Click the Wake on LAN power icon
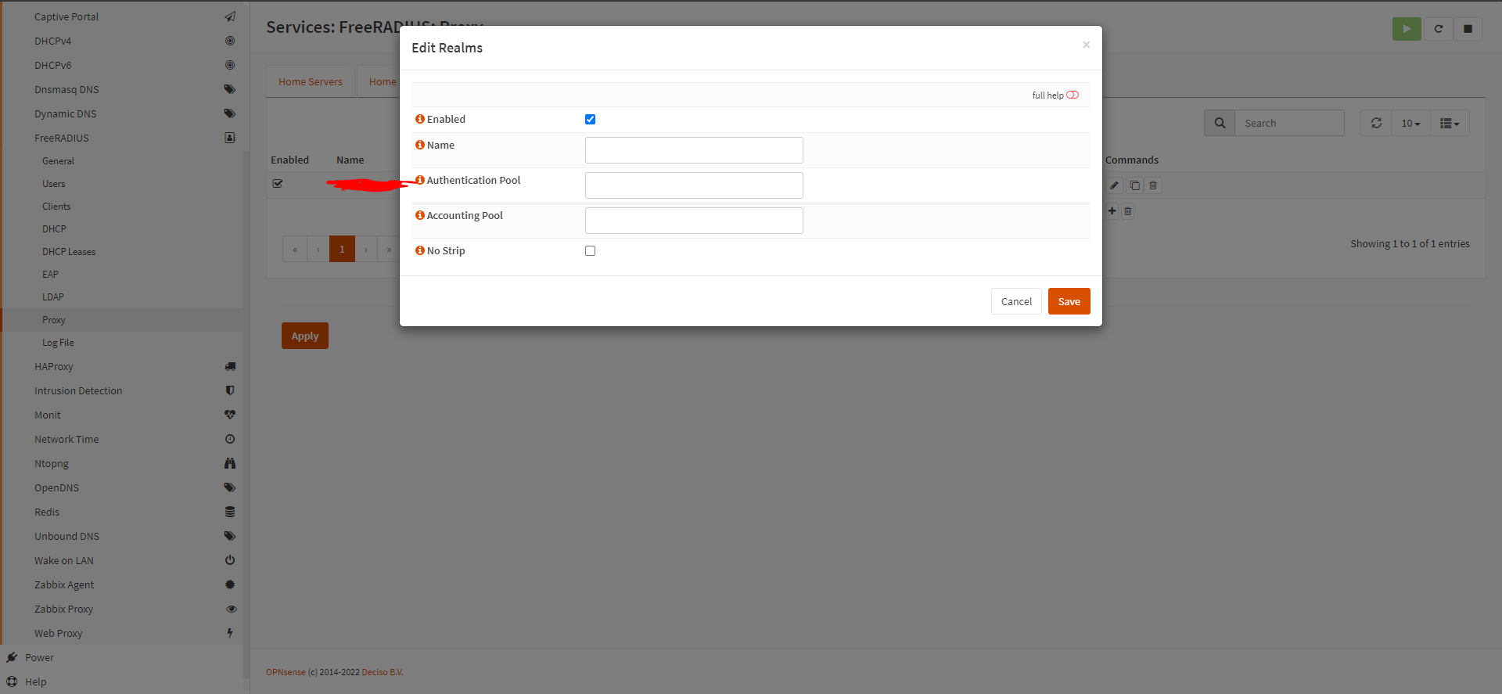This screenshot has height=694, width=1502. pos(230,560)
